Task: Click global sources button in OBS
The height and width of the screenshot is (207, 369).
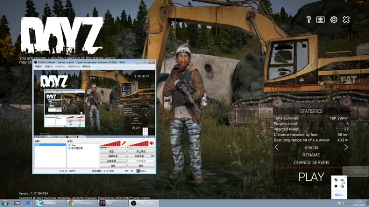Action: click(x=113, y=161)
